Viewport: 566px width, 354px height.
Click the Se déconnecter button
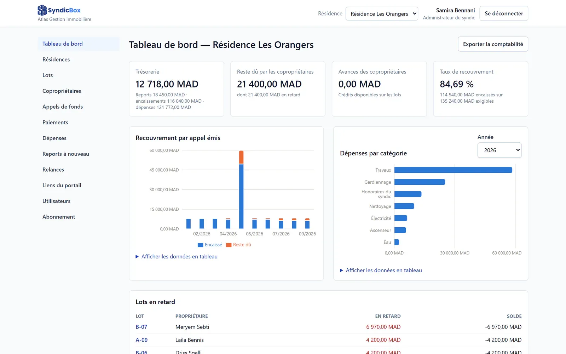tap(504, 13)
